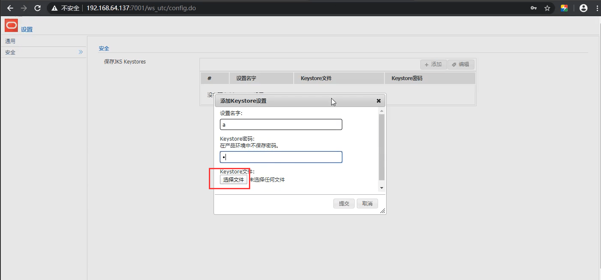Click the dialog scrollbar down arrow
Screen dimensions: 601x280
click(381, 188)
